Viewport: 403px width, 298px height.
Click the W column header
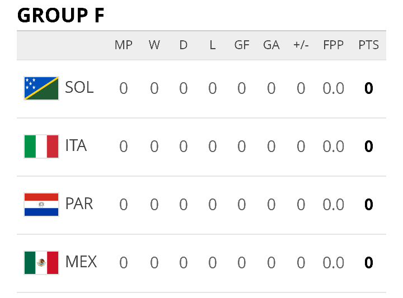click(x=154, y=45)
